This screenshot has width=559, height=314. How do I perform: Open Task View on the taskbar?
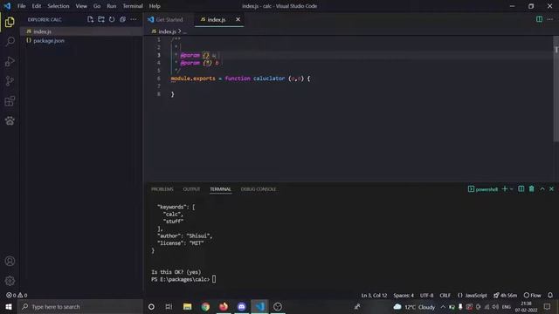click(x=169, y=306)
